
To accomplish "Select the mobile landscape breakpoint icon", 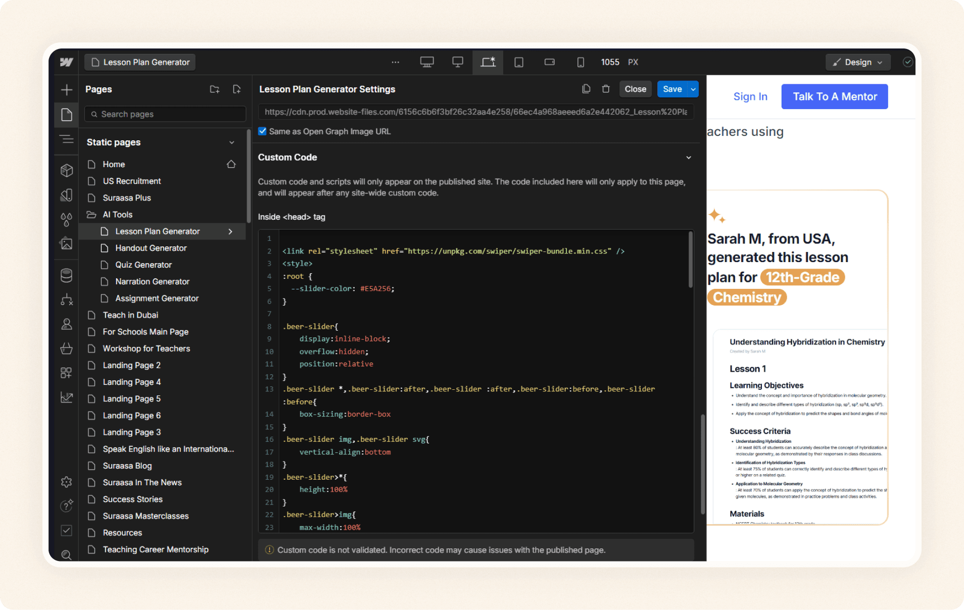I will click(550, 62).
